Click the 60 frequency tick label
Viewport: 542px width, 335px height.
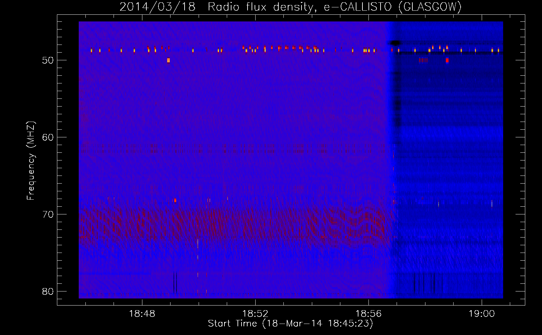tap(48, 137)
